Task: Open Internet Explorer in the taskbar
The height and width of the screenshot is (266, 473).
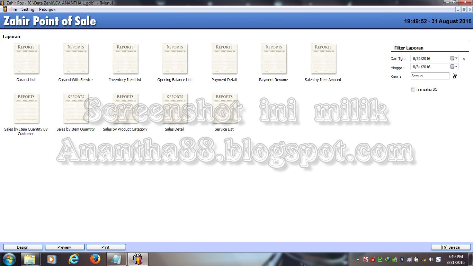Action: coord(73,259)
